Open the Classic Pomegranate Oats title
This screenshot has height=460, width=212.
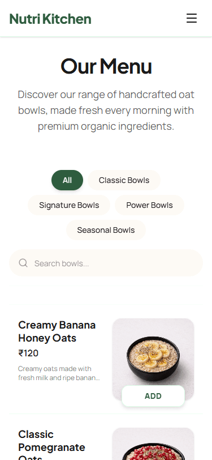[x=51, y=444]
